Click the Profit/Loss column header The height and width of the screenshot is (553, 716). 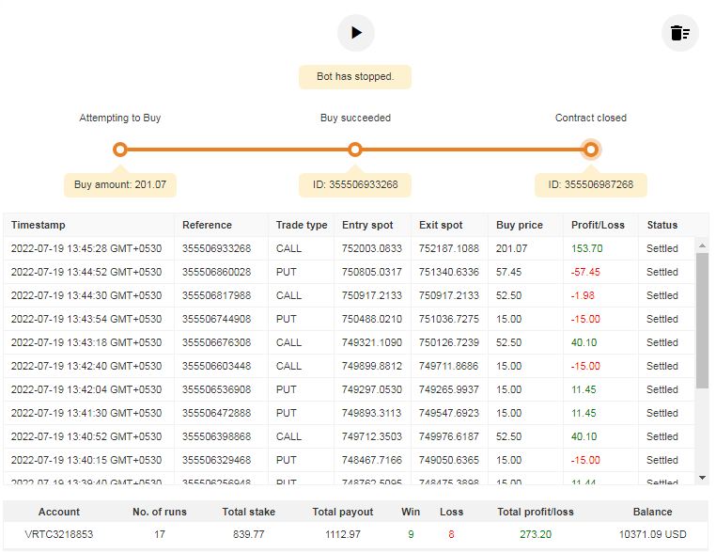pyautogui.click(x=598, y=226)
